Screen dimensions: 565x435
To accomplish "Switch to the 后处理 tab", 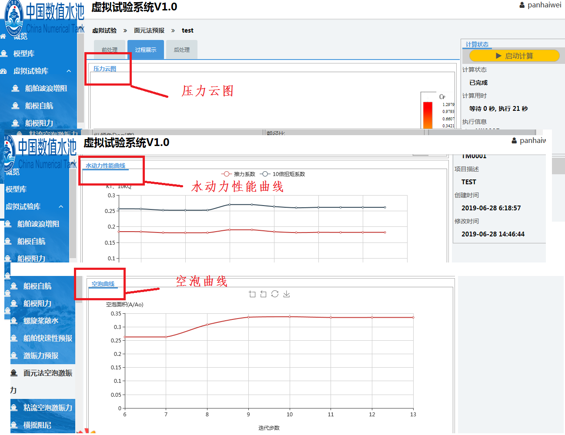I will 182,50.
